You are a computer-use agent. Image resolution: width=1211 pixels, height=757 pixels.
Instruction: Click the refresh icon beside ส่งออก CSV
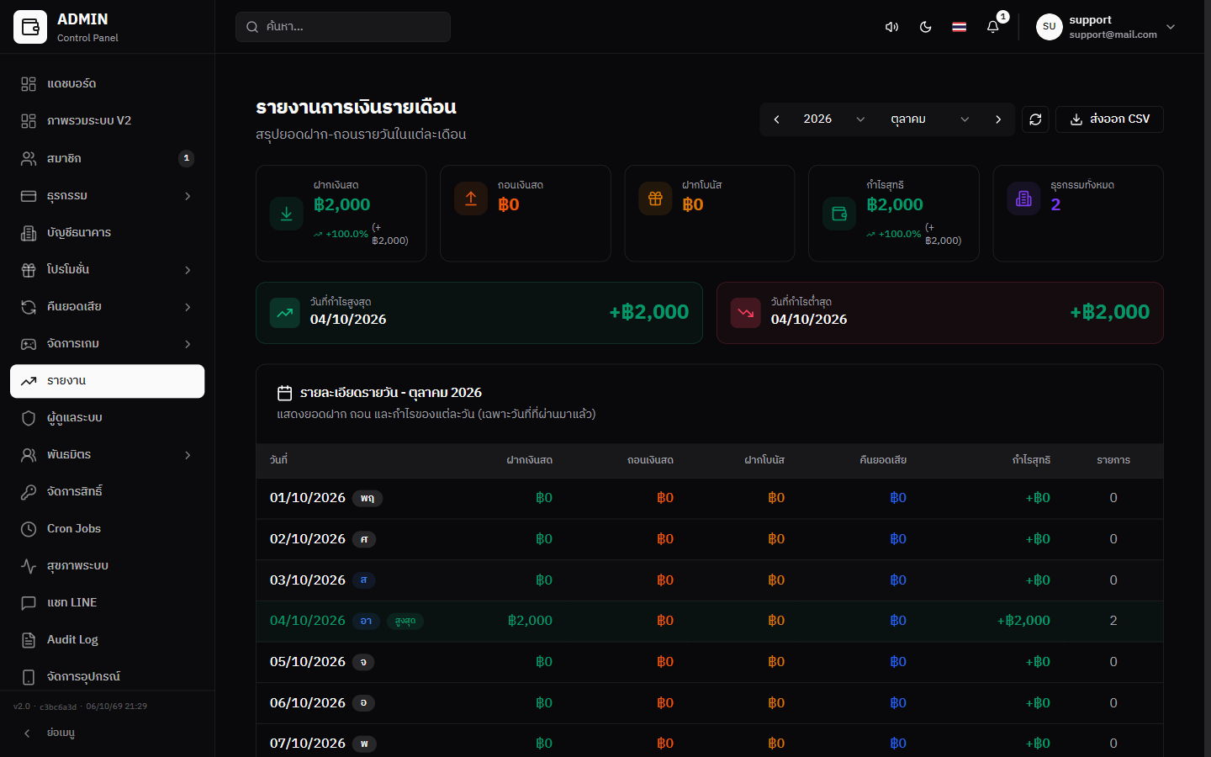(1035, 119)
